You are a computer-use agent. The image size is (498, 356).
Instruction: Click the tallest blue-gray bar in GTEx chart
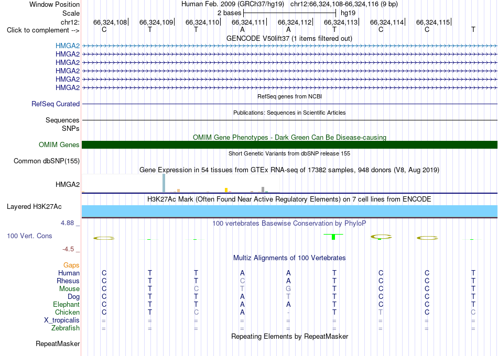(164, 183)
